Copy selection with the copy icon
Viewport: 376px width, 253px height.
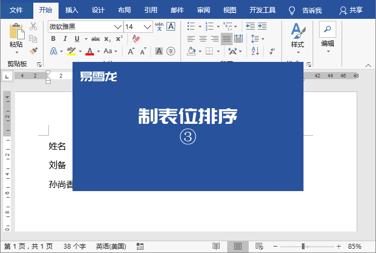point(33,39)
